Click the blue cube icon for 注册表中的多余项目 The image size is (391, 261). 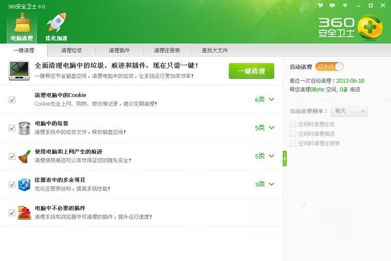click(x=25, y=184)
